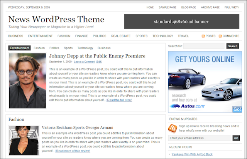Screen dimensions: 247x159
Task: Click the GO subscribe button
Action: 236,138
